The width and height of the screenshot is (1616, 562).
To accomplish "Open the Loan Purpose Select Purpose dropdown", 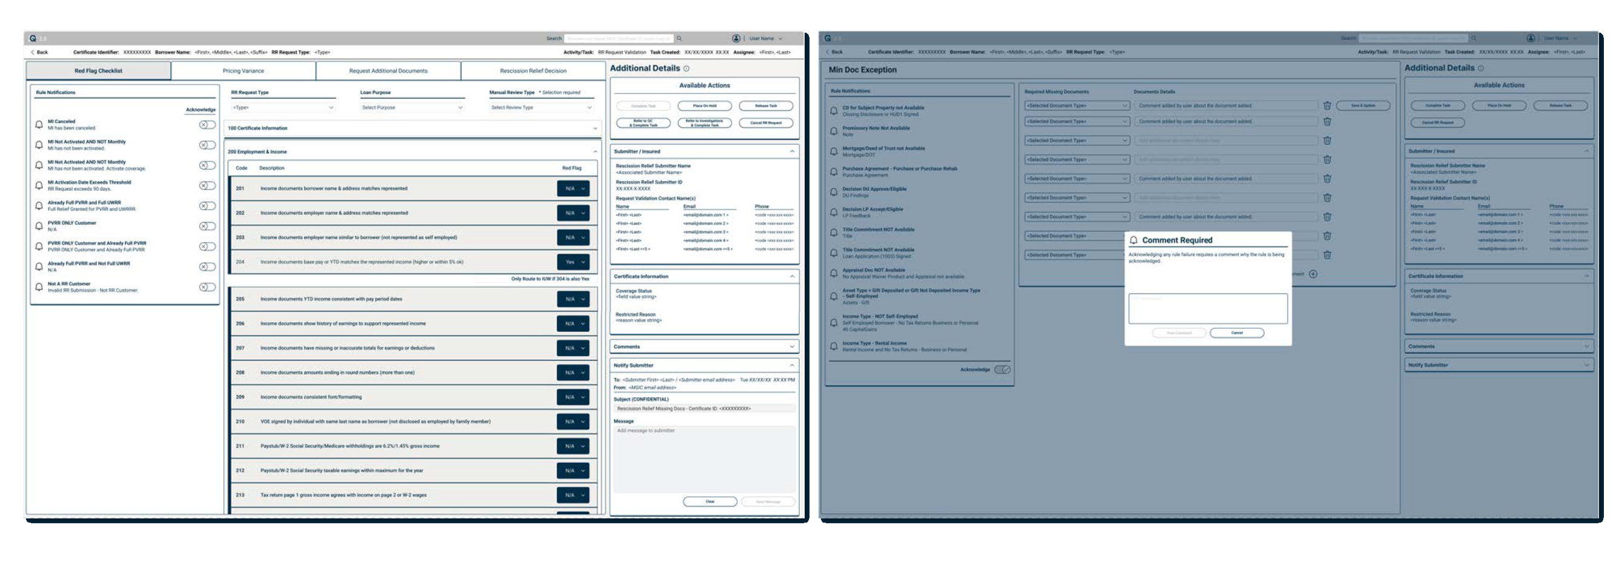I will tap(412, 108).
